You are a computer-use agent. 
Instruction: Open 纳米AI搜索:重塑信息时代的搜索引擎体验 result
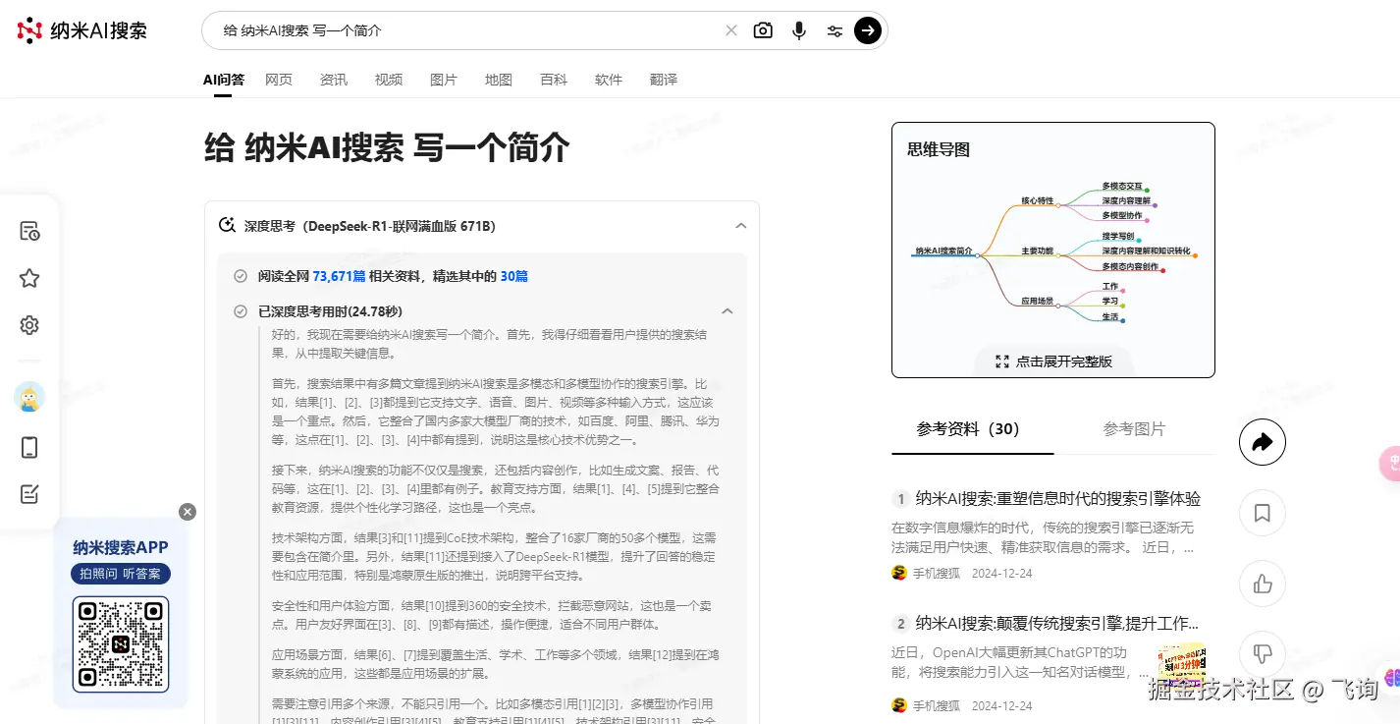(1057, 499)
